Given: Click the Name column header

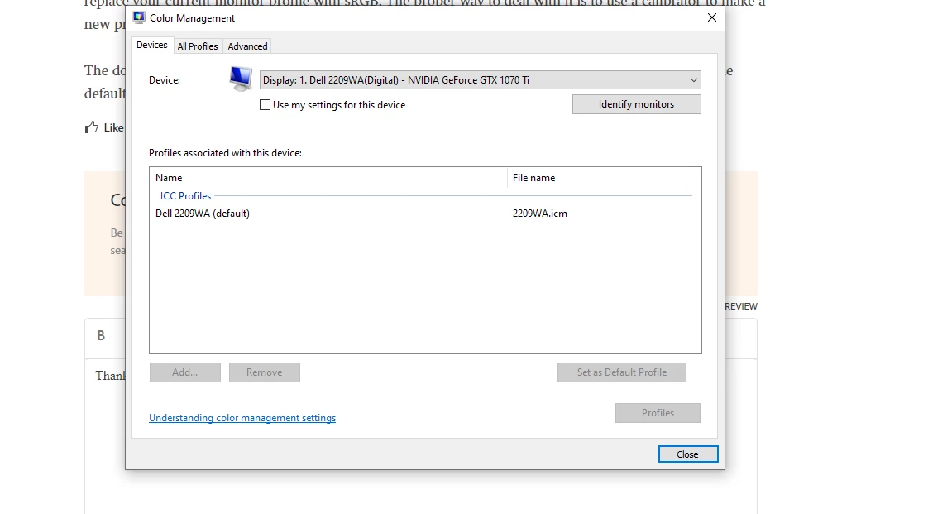Looking at the screenshot, I should point(328,178).
